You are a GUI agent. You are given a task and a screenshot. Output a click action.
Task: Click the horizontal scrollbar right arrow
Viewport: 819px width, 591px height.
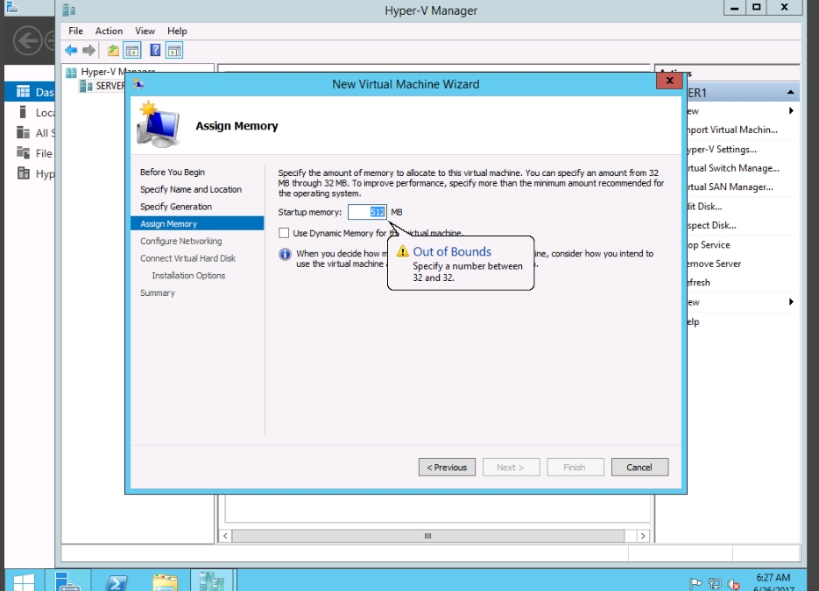(643, 536)
